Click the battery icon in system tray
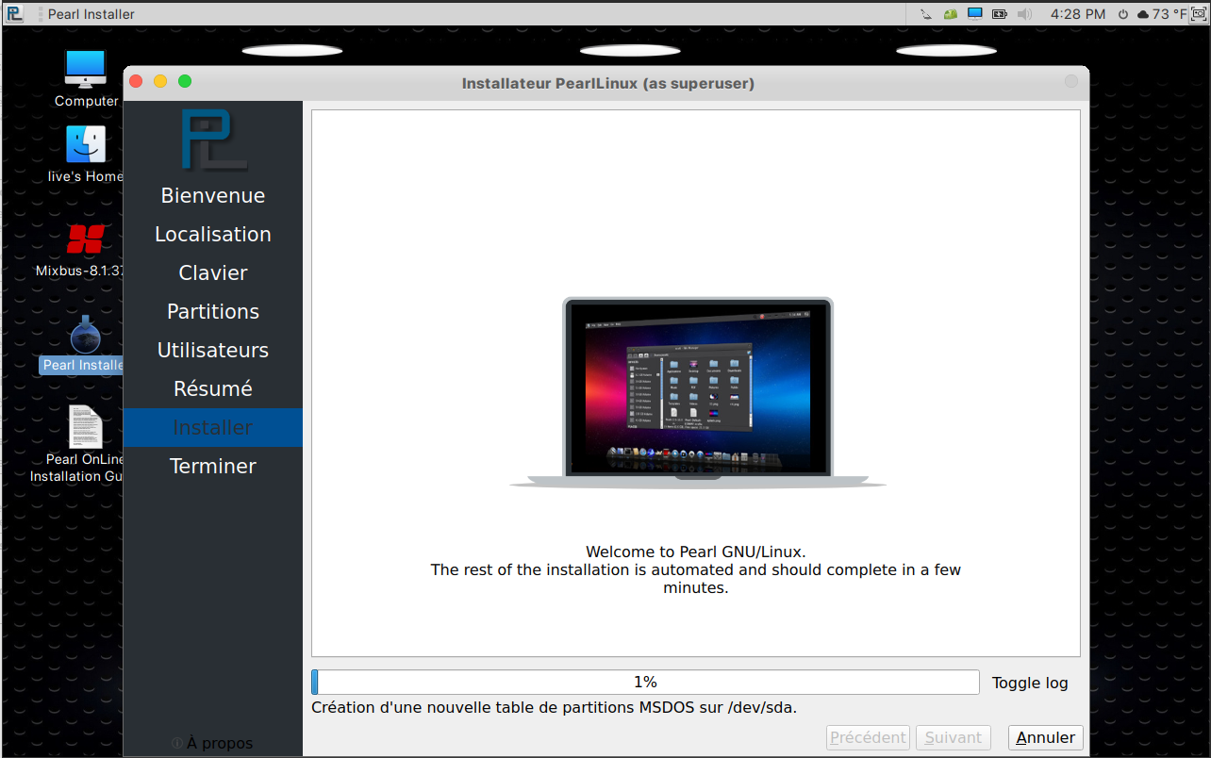 pos(999,14)
